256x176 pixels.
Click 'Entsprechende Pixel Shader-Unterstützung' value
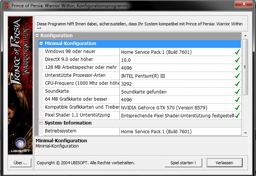178,116
